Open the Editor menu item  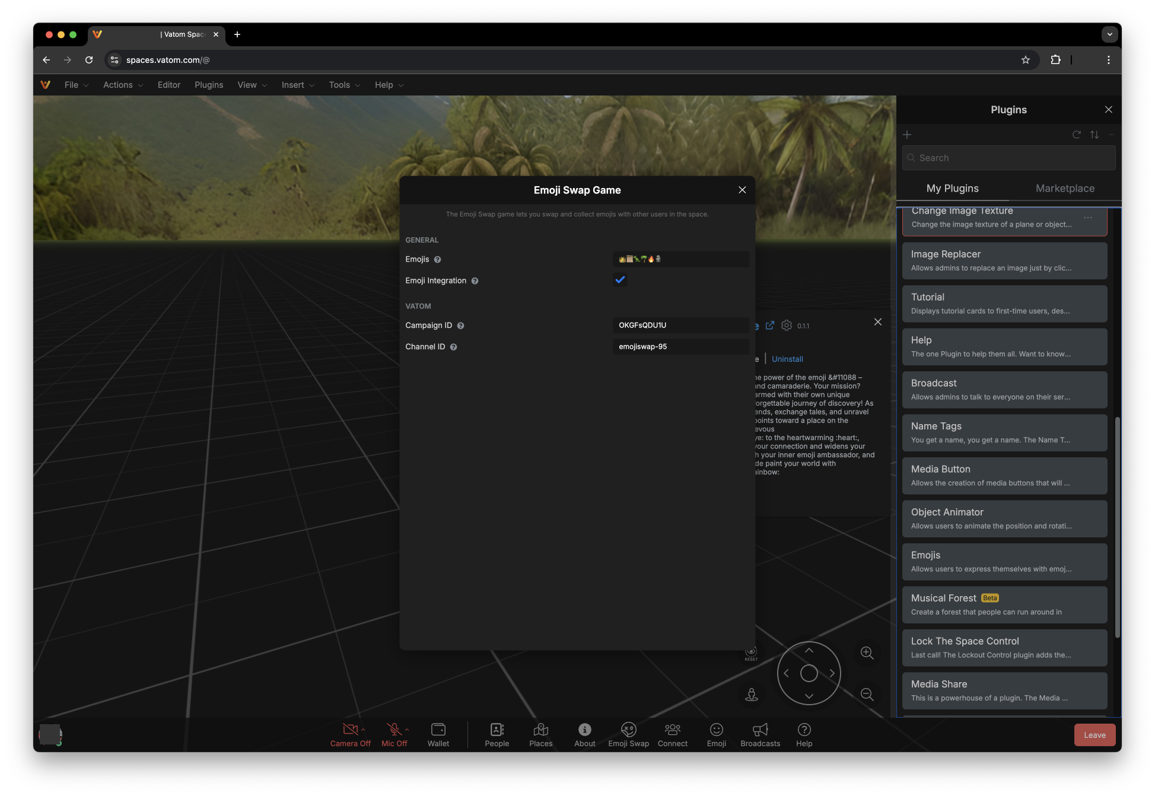[x=169, y=85]
